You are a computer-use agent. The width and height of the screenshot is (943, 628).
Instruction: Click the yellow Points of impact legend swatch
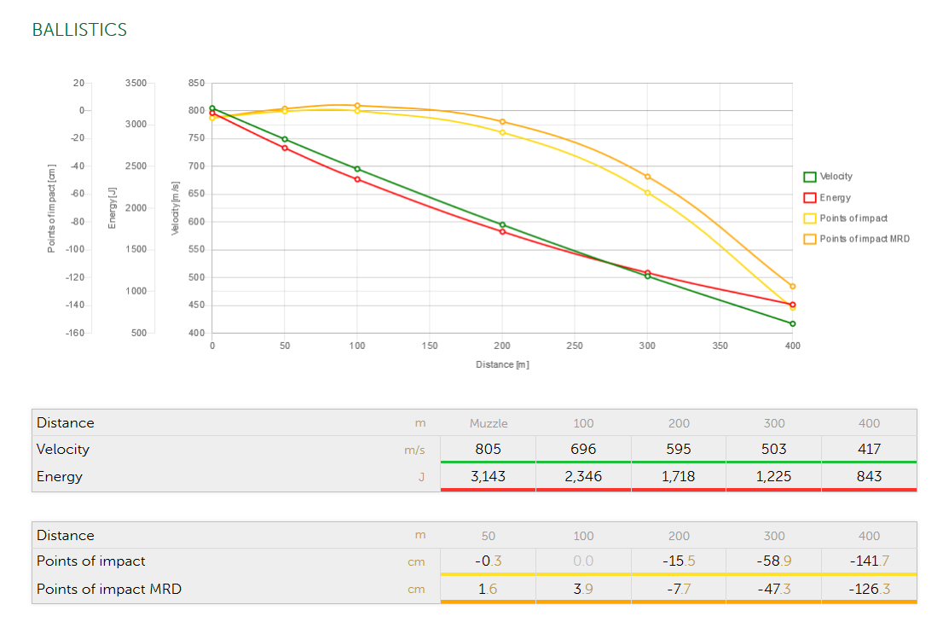tap(810, 218)
